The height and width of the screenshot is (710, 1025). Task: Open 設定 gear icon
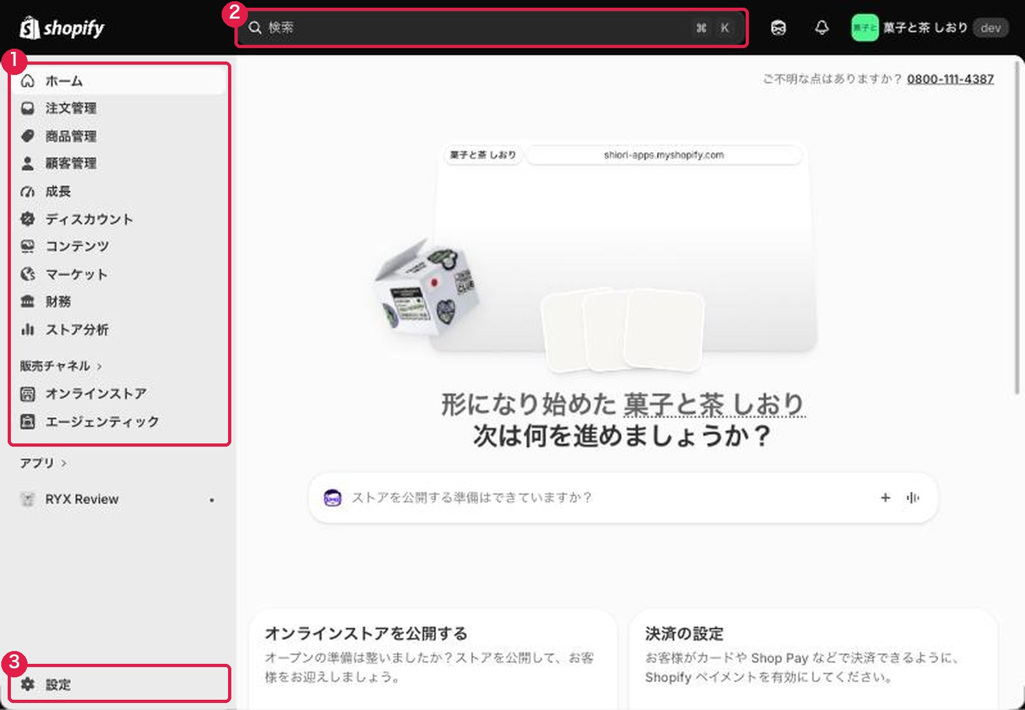28,684
